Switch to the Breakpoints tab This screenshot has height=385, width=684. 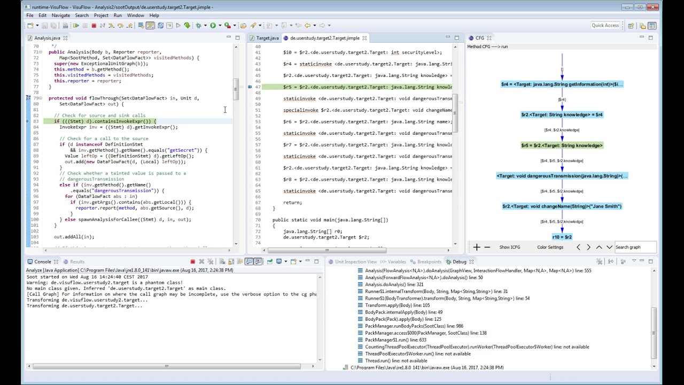[x=426, y=261]
